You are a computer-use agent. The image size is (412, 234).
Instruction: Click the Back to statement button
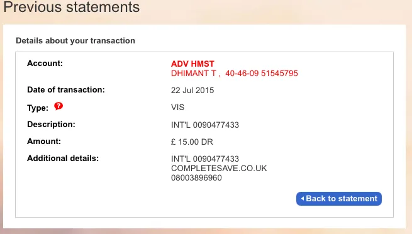coord(338,199)
